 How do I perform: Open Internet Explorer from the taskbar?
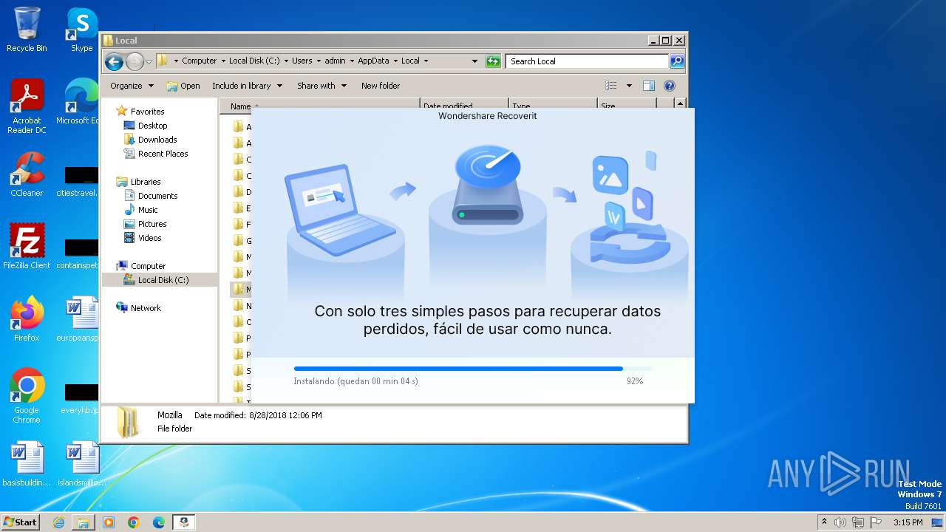click(x=58, y=522)
